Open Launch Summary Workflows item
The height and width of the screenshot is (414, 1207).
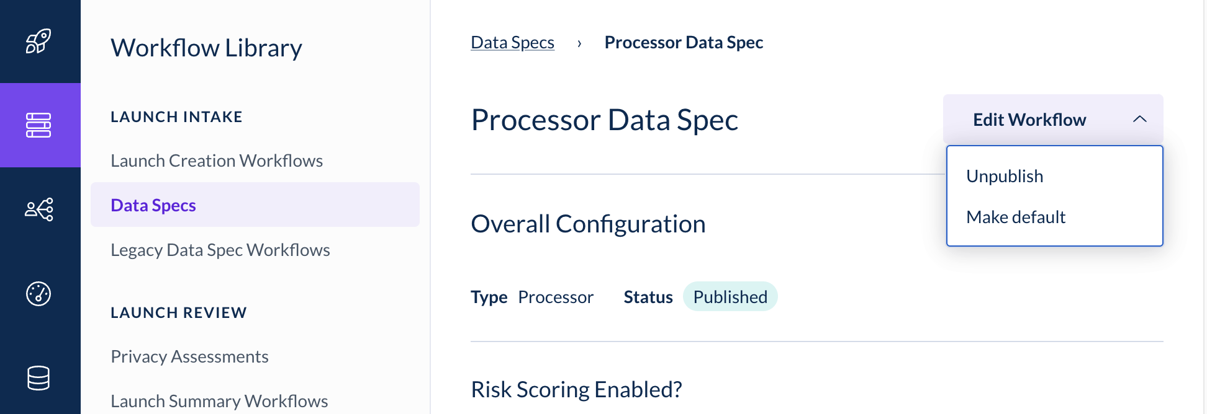(x=219, y=401)
